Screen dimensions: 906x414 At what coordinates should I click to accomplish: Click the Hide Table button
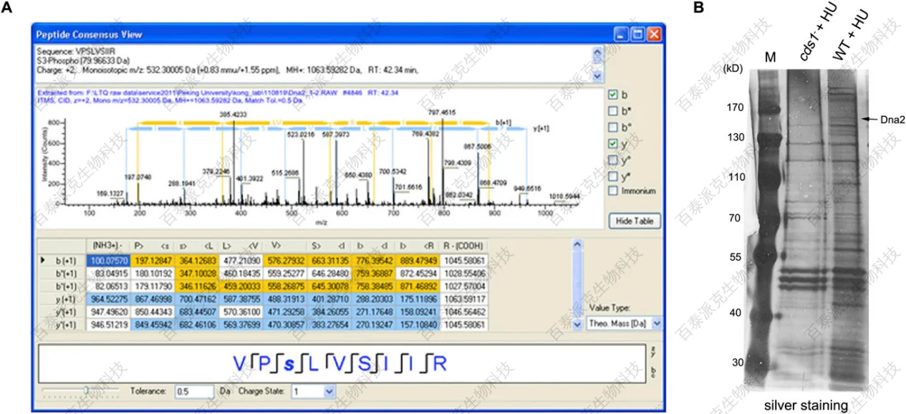633,221
